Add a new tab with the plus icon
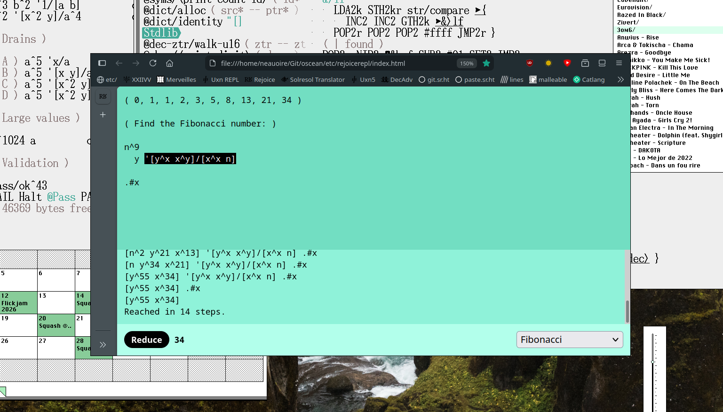Image resolution: width=723 pixels, height=412 pixels. tap(103, 115)
